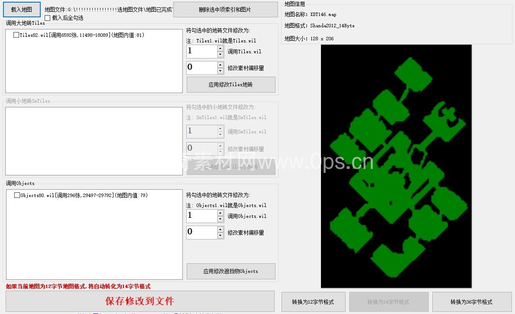Increase Tiles 修改素材偏移量 with up arrow
Screen dimensions: 515x314
coord(220,65)
